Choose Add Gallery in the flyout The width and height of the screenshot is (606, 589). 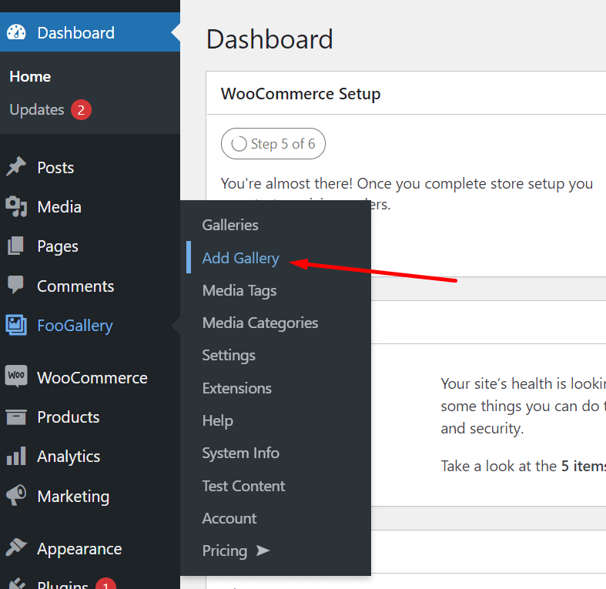click(240, 258)
